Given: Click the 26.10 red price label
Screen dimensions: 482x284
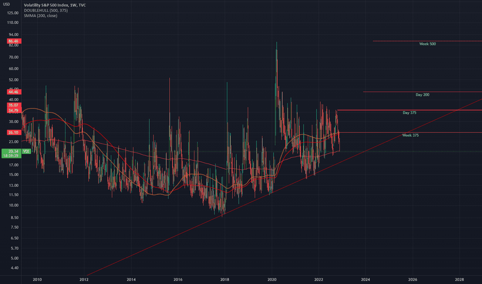Looking at the screenshot, I should pyautogui.click(x=14, y=132).
